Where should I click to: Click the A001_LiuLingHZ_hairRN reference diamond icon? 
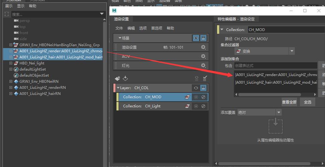tap(16, 94)
